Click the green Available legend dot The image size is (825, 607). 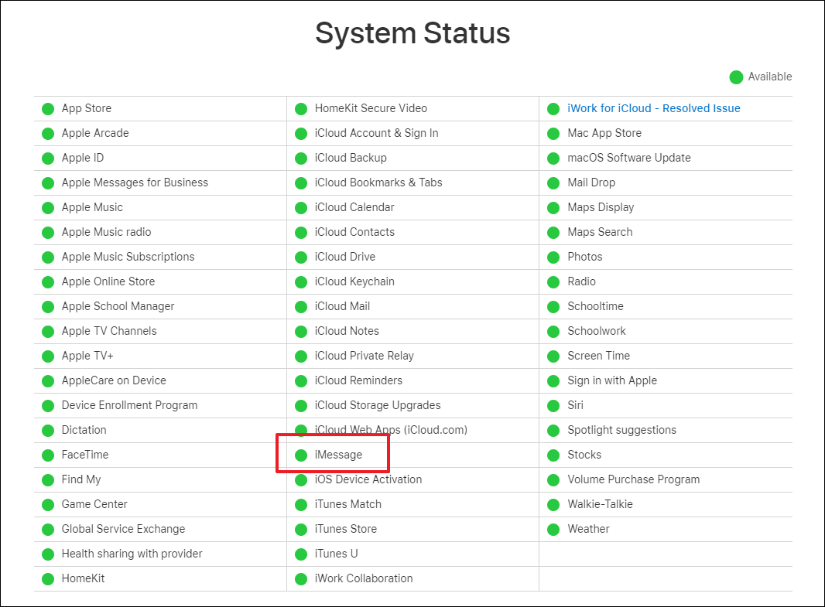tap(736, 77)
